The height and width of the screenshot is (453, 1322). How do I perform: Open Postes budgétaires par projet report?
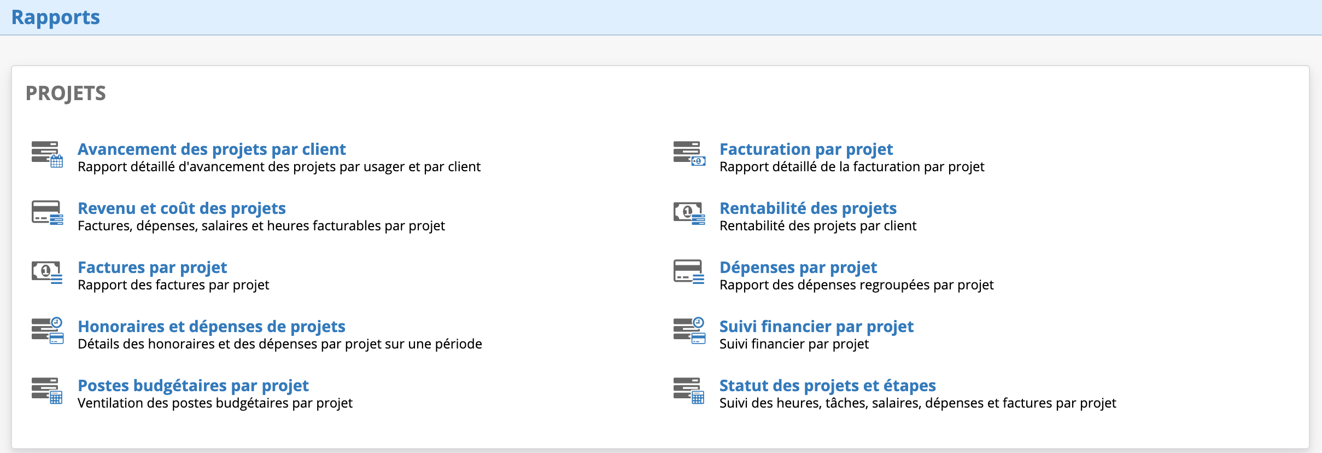193,385
